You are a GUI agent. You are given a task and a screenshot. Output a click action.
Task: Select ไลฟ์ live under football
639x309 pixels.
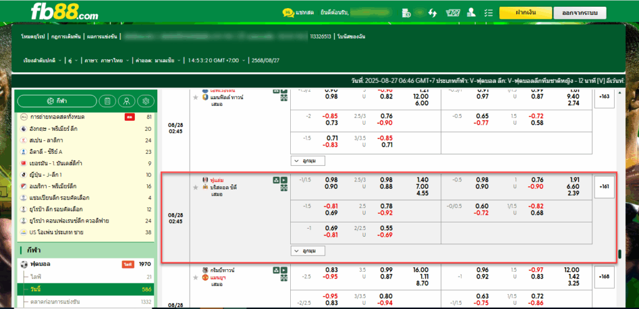85,277
